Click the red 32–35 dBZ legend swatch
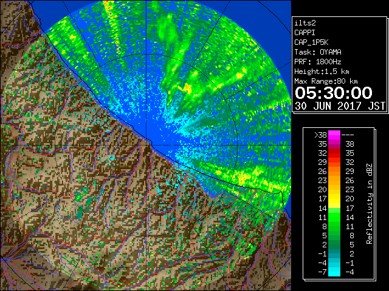This screenshot has width=389, height=291. [x=334, y=153]
